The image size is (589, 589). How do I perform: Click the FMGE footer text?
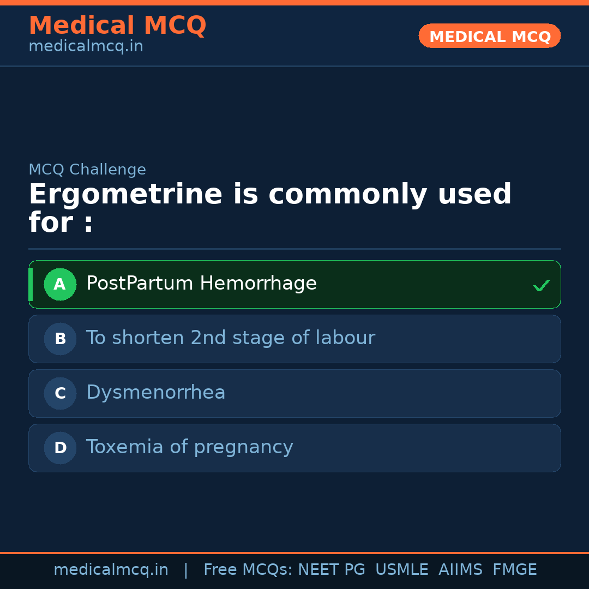pos(514,570)
